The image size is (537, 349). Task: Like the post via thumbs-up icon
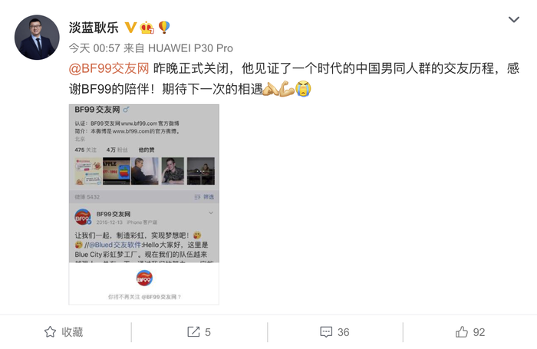click(462, 332)
